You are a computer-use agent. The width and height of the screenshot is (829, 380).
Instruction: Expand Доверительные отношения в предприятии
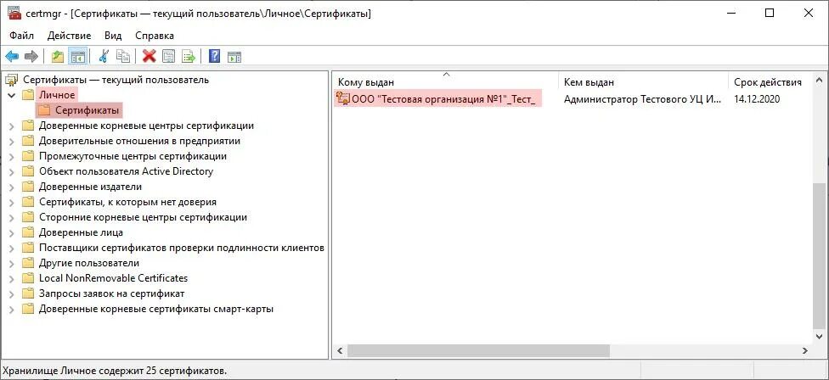tap(11, 142)
